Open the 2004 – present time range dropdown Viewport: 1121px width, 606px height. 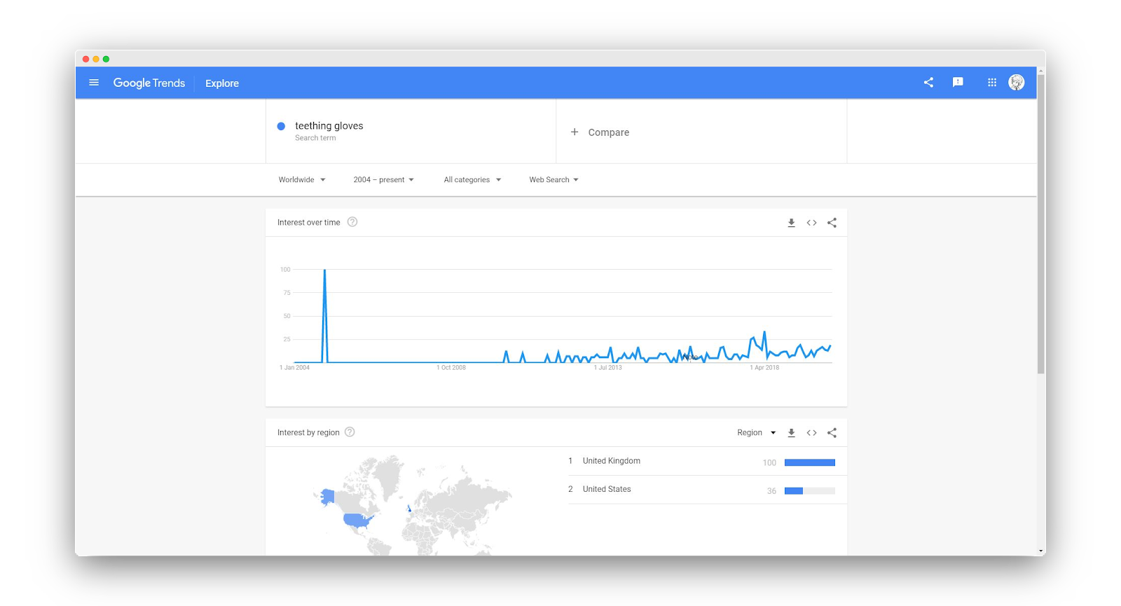[383, 179]
